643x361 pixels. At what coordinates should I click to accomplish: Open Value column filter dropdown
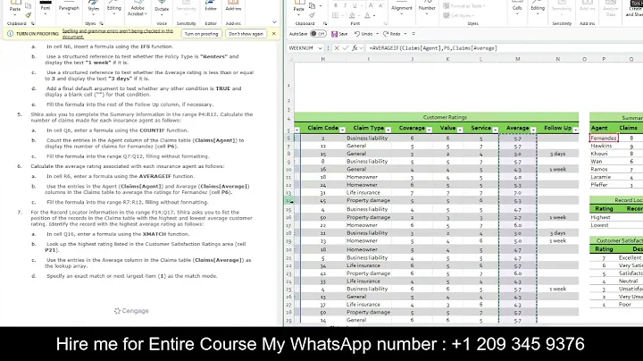[460, 130]
